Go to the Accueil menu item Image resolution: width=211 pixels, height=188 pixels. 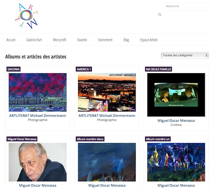click(x=11, y=40)
